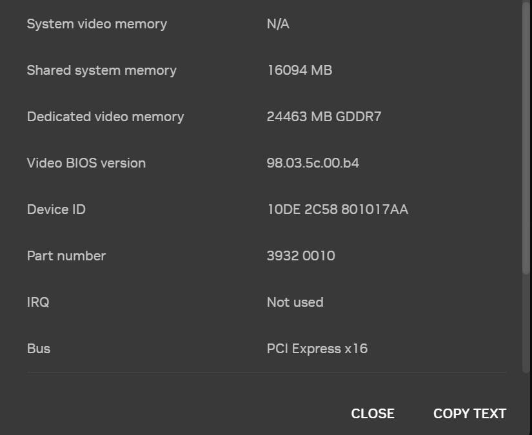Image resolution: width=532 pixels, height=435 pixels.
Task: Select the Part number label
Action: click(x=66, y=256)
